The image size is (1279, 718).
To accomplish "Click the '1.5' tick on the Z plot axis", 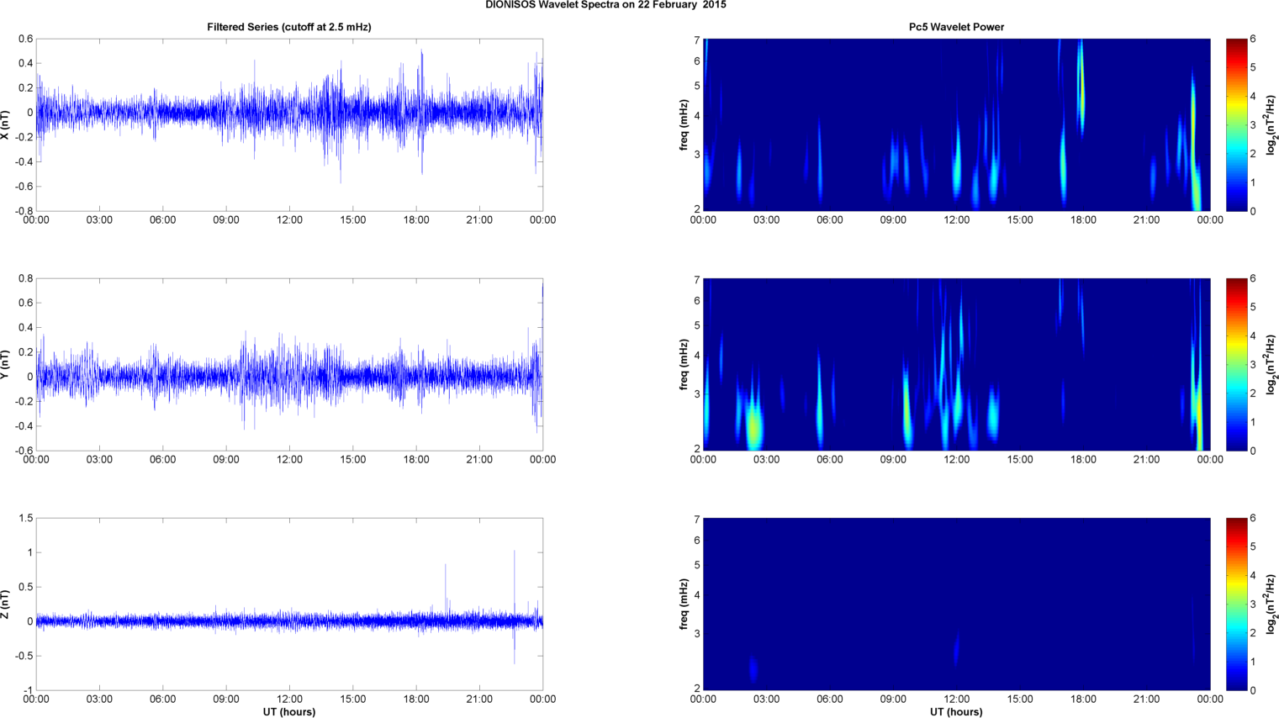I will coord(25,518).
